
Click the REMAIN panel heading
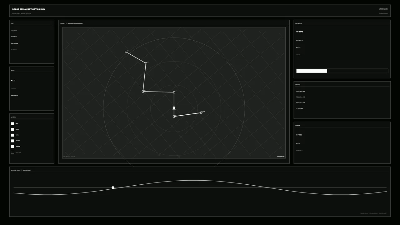(297, 125)
